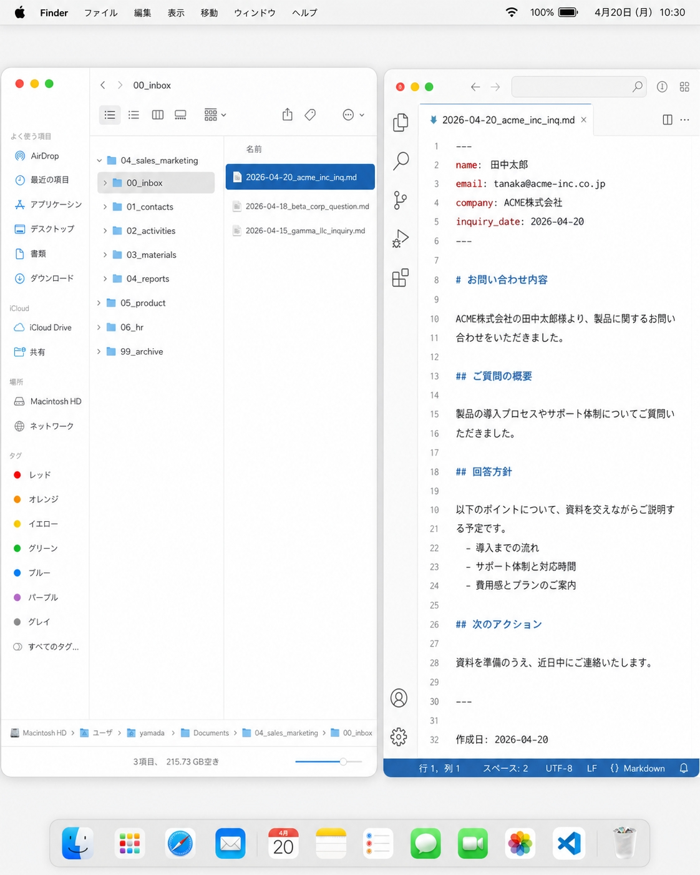Open the 表示 menu
The height and width of the screenshot is (875, 700).
click(x=176, y=12)
